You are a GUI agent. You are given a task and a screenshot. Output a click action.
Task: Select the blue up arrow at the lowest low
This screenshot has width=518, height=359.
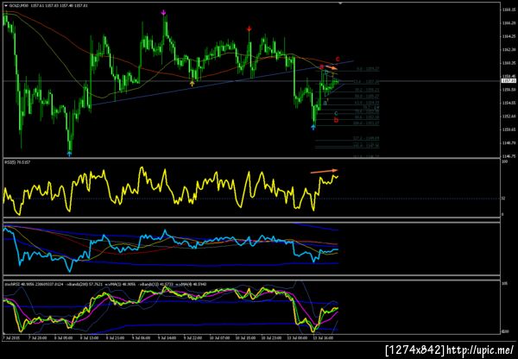pyautogui.click(x=69, y=154)
